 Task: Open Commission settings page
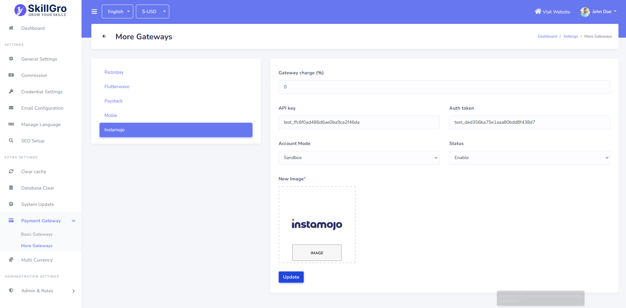pyautogui.click(x=34, y=75)
